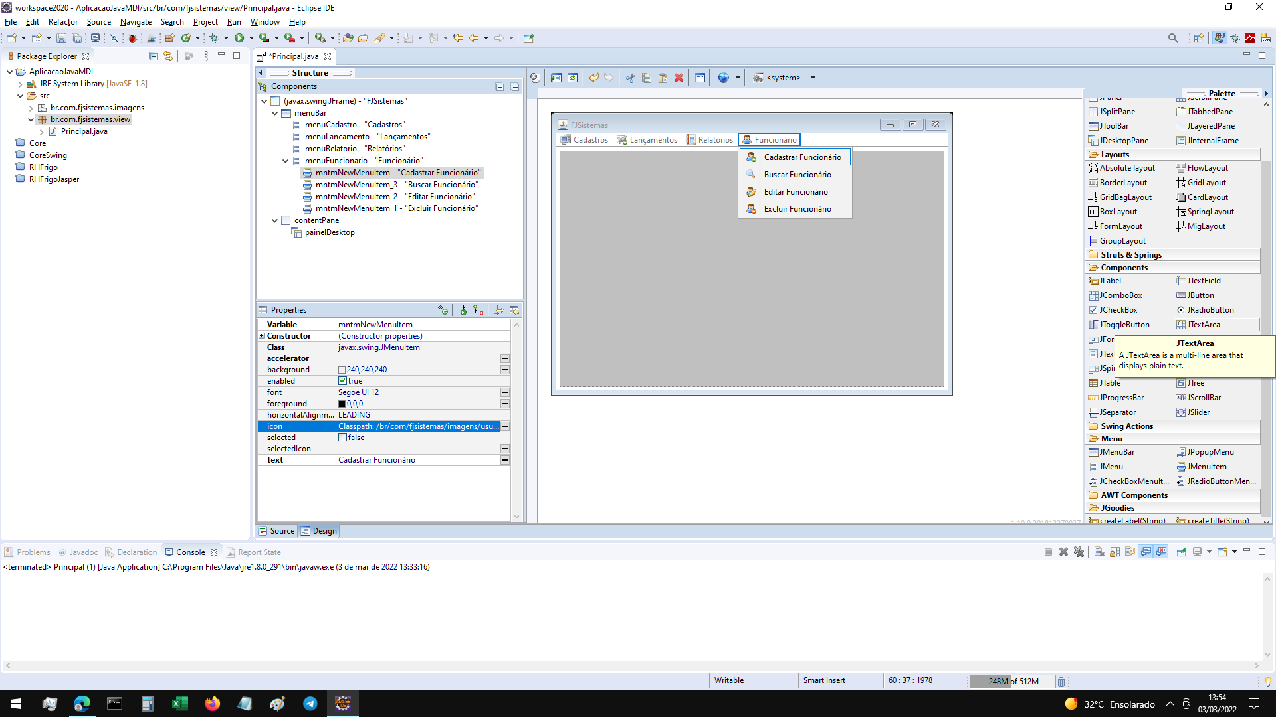Image resolution: width=1276 pixels, height=717 pixels.
Task: Click the ellipsis button for the text property
Action: 505,460
